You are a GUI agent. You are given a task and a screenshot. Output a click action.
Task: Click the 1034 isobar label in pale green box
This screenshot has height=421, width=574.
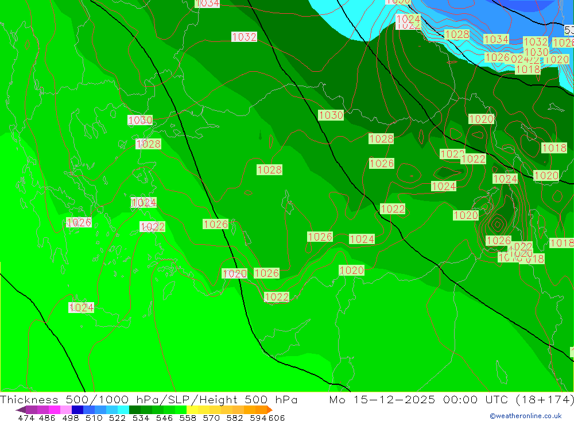[x=496, y=39]
